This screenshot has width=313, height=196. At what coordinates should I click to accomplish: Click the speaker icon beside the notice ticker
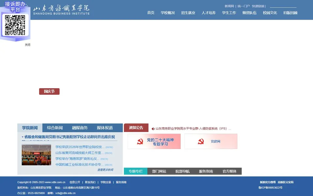coord(153,129)
